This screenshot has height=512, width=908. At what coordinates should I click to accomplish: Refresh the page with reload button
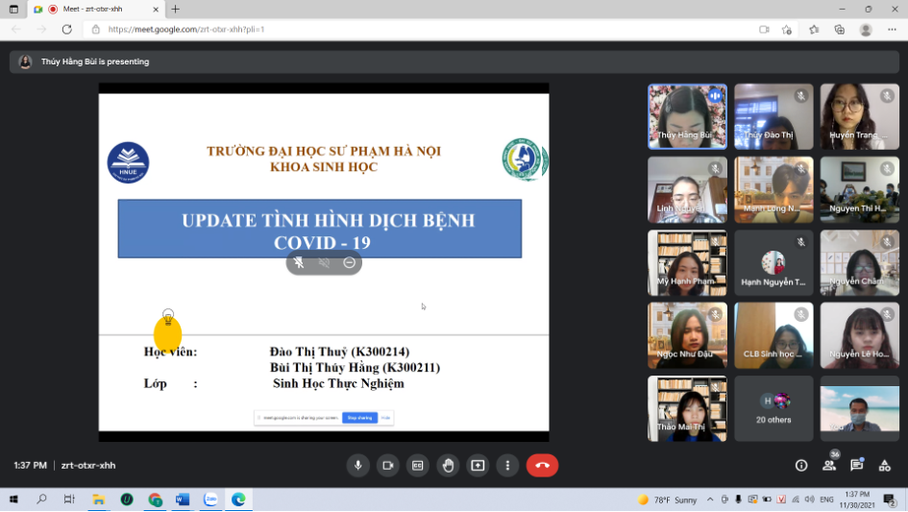[x=66, y=29]
